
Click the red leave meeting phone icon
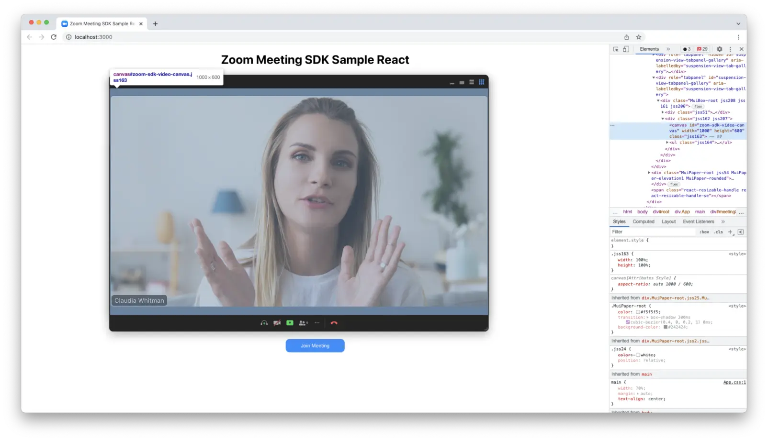click(x=334, y=323)
